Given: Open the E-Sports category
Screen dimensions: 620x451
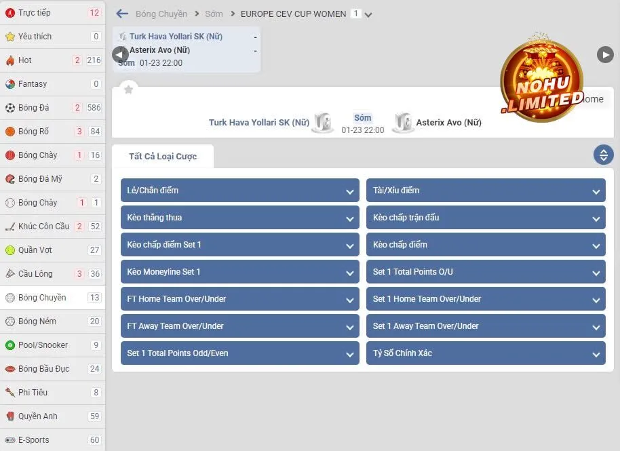Looking at the screenshot, I should pos(53,440).
